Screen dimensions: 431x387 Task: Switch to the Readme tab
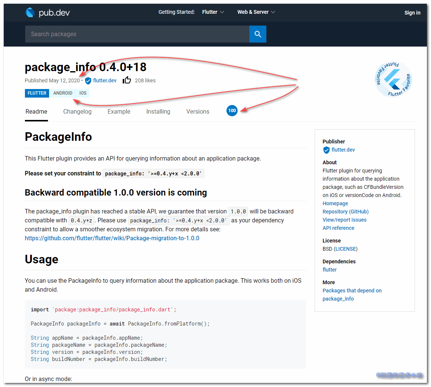click(x=36, y=111)
